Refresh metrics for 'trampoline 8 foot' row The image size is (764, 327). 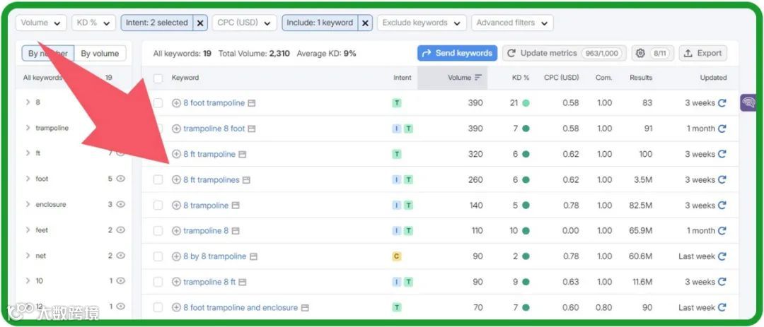722,129
